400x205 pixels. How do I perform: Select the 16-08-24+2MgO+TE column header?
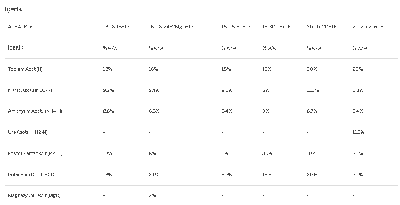tap(171, 27)
